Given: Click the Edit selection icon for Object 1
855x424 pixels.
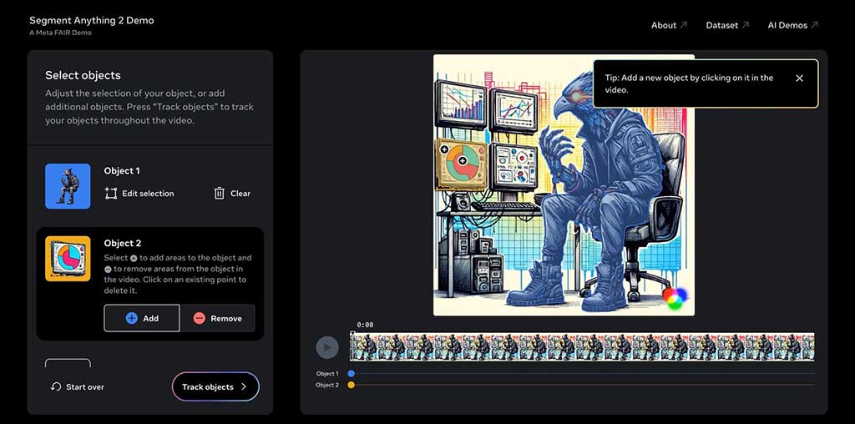Looking at the screenshot, I should click(111, 194).
